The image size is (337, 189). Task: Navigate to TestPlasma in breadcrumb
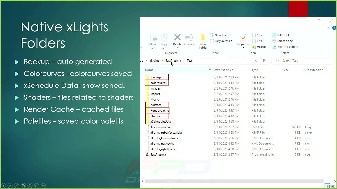(x=173, y=61)
